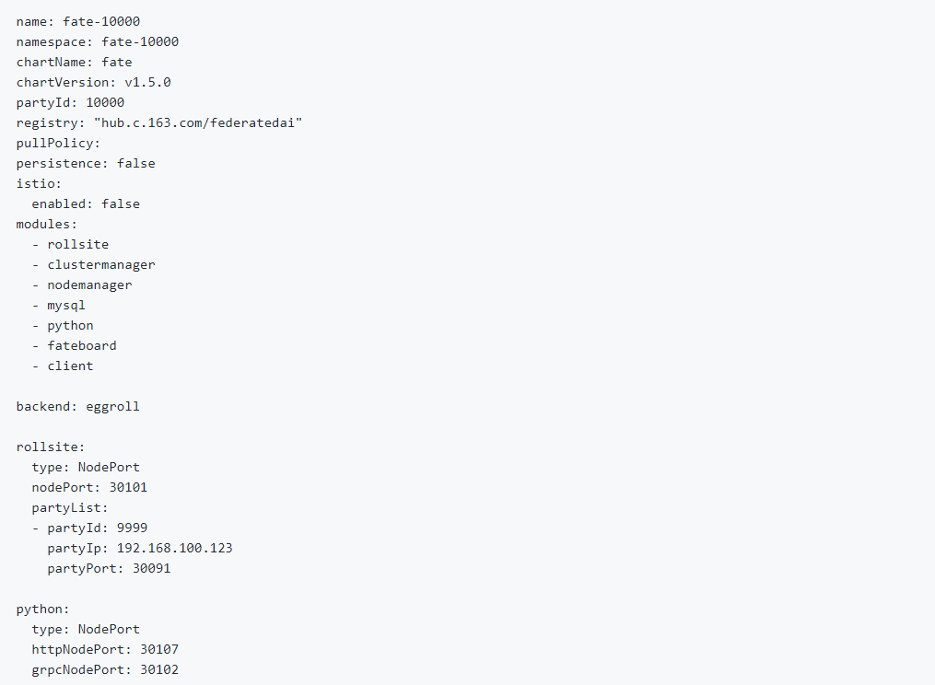This screenshot has width=935, height=685.
Task: Click the clustermanager module entry
Action: (101, 264)
